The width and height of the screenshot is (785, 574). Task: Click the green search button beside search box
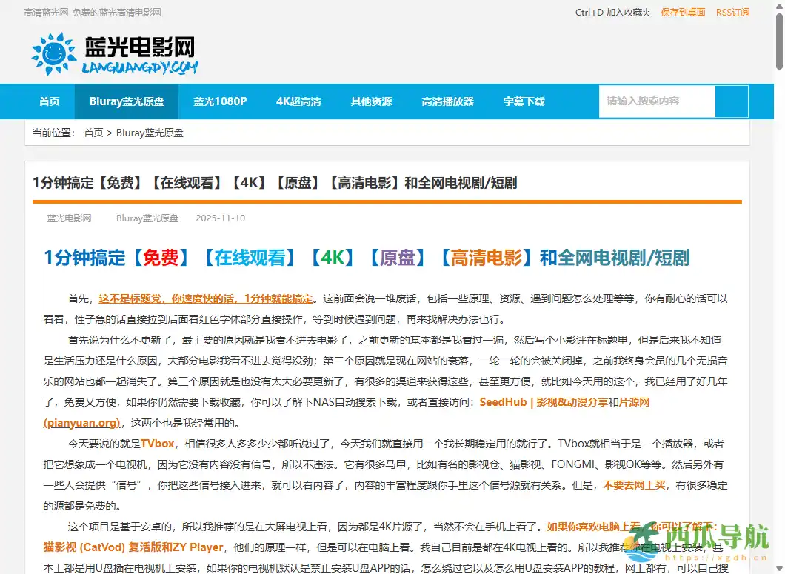tap(732, 101)
